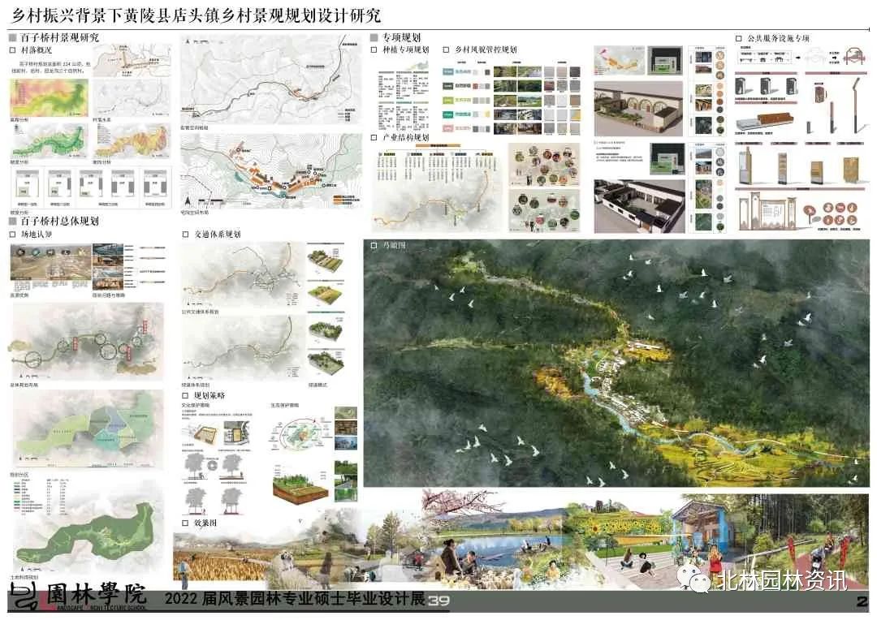877x620 pixels.
Task: Select the heading 百子桥村景观研究
Action: tap(59, 37)
